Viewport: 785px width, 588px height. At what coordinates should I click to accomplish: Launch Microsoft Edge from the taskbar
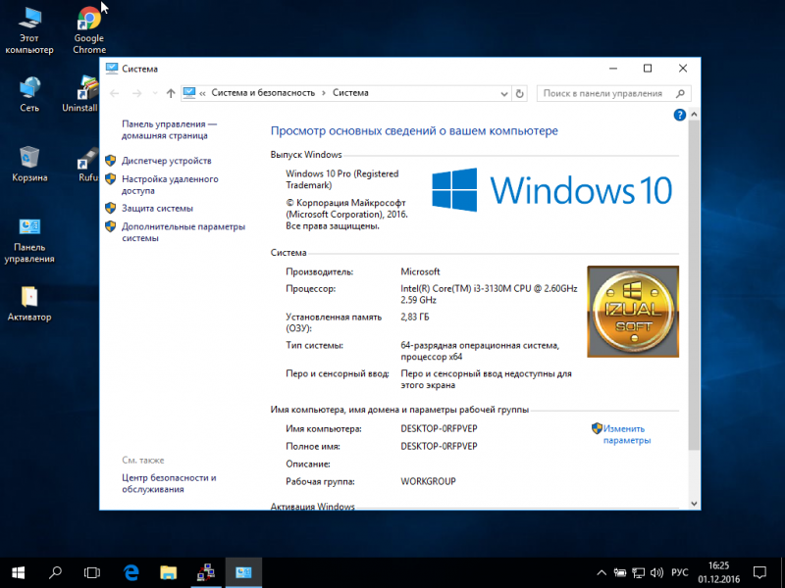click(x=131, y=572)
